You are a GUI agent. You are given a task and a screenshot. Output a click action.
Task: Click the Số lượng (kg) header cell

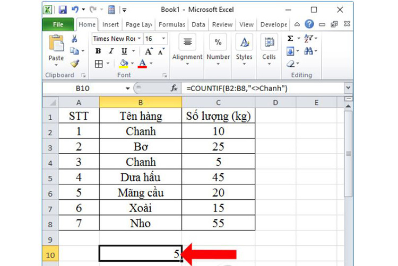click(218, 116)
